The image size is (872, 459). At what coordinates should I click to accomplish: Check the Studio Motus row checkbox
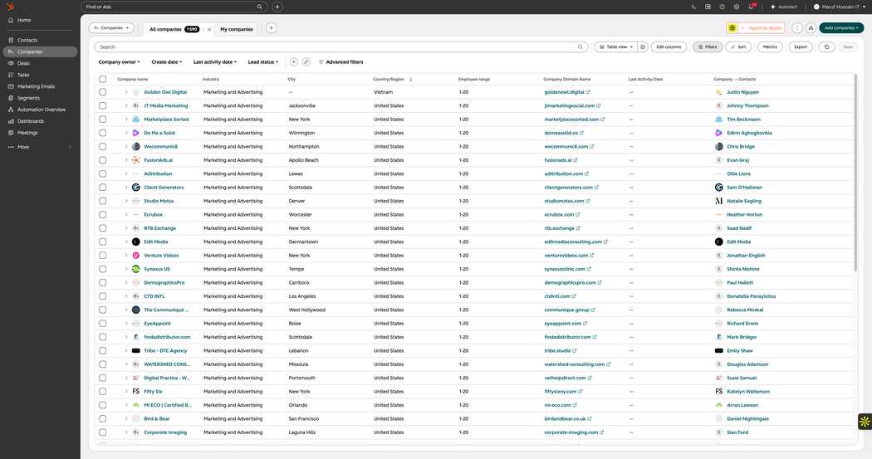103,201
